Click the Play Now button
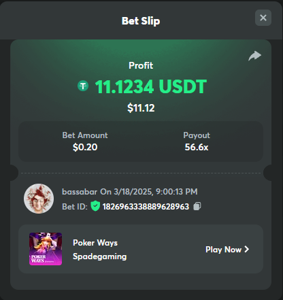The image size is (283, 300). click(x=227, y=250)
